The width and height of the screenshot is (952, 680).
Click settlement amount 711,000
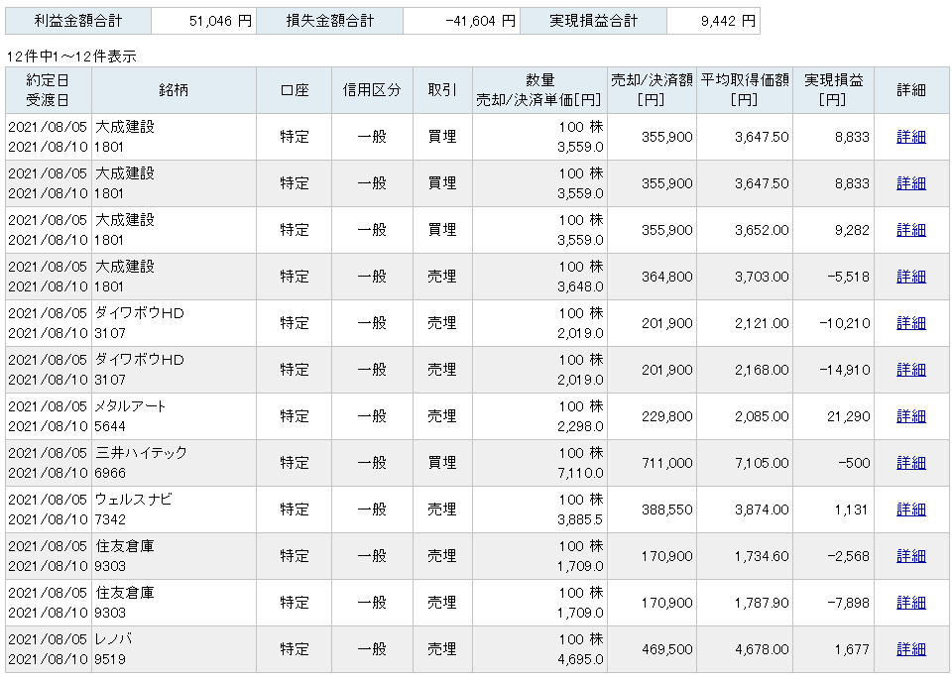pos(667,463)
